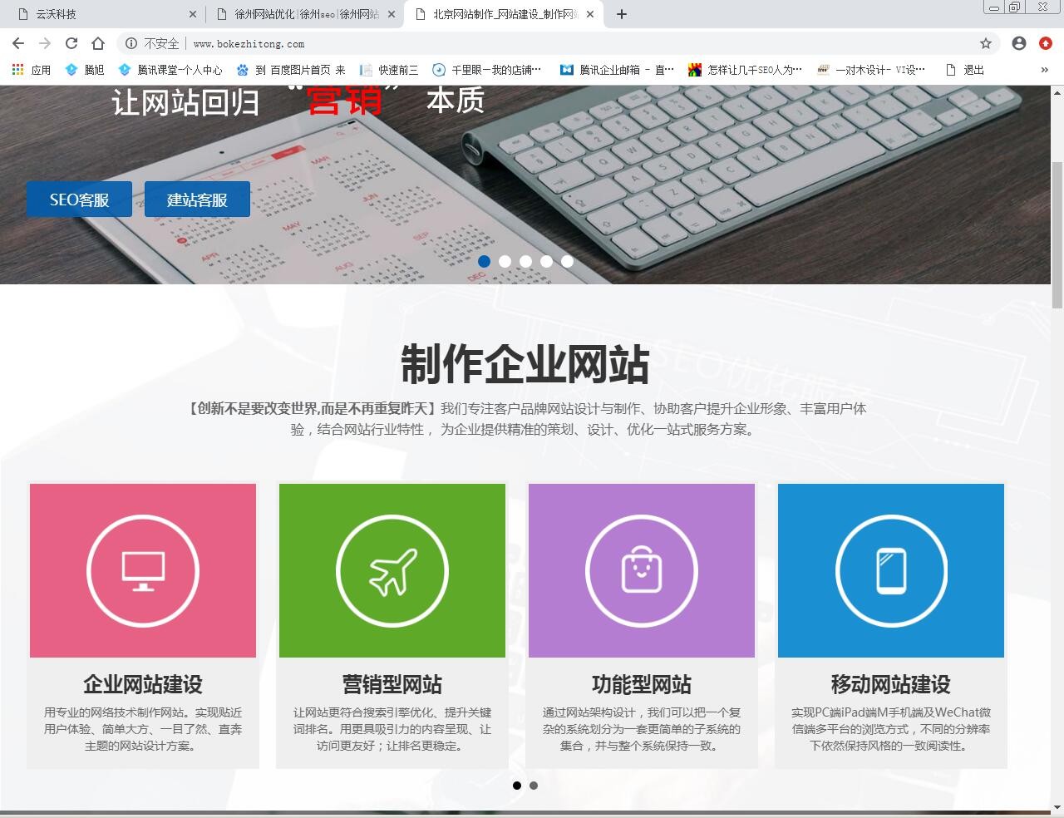This screenshot has width=1064, height=818.
Task: Click the SEO客服 button
Action: (x=78, y=199)
